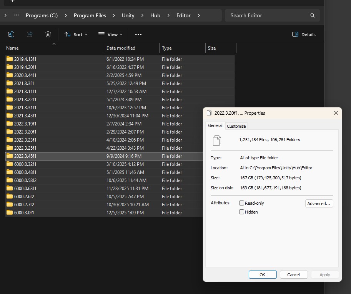Open the See more ellipsis menu

click(x=138, y=34)
